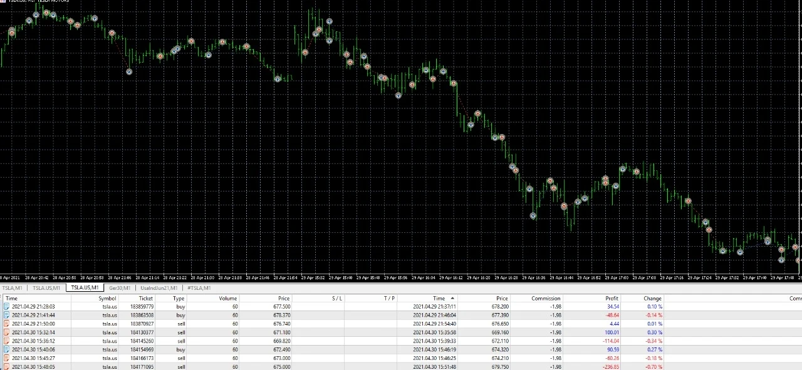The image size is (802, 370).
Task: Select open time 2021.04.29 21:41:44
Action: (33, 316)
